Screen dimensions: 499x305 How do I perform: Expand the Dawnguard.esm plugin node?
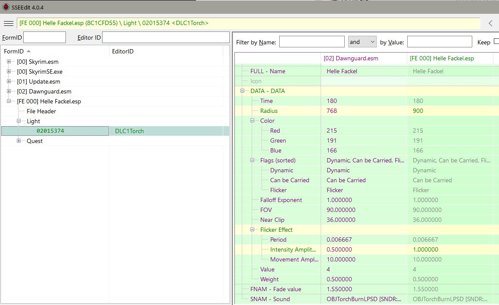pyautogui.click(x=9, y=91)
